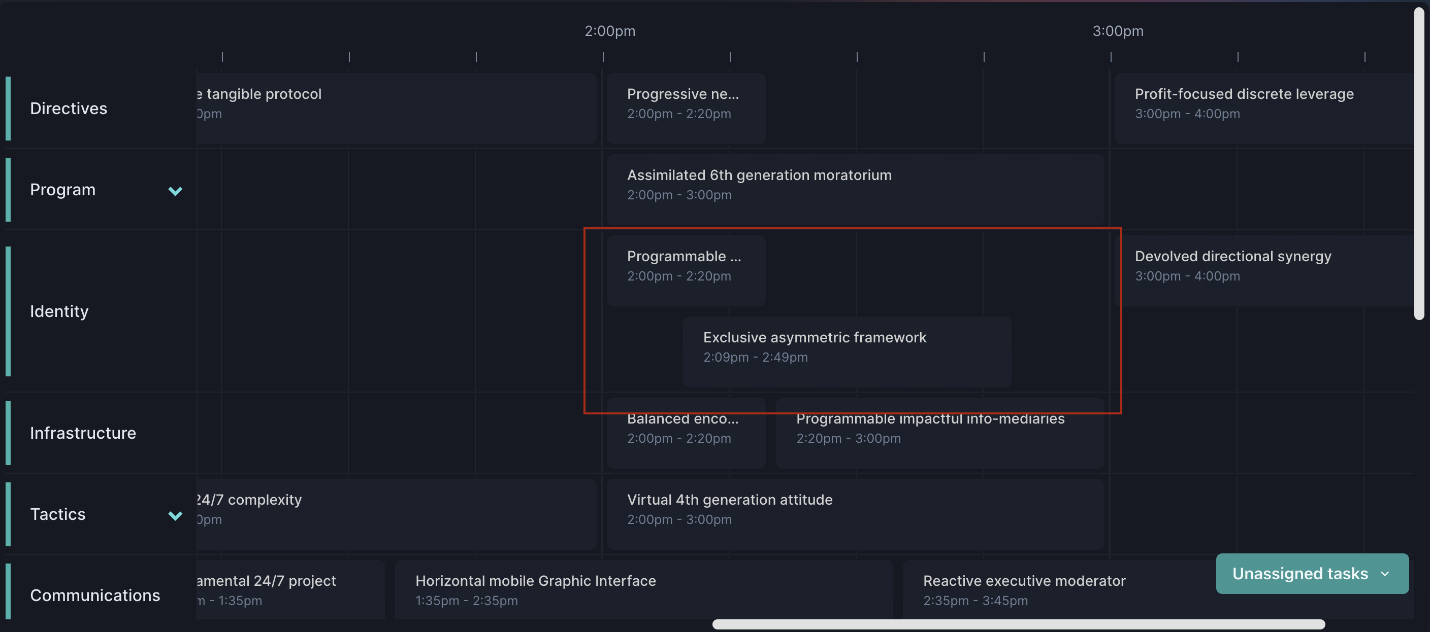The image size is (1430, 632).
Task: Select the Identity resource row
Action: [x=59, y=311]
